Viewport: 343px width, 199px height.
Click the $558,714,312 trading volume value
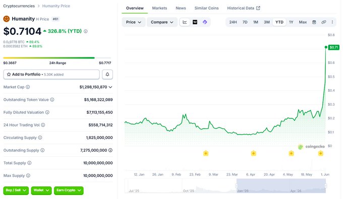tap(100, 125)
